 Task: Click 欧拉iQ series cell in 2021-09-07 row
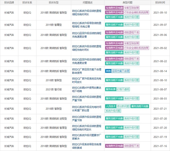click(27, 25)
